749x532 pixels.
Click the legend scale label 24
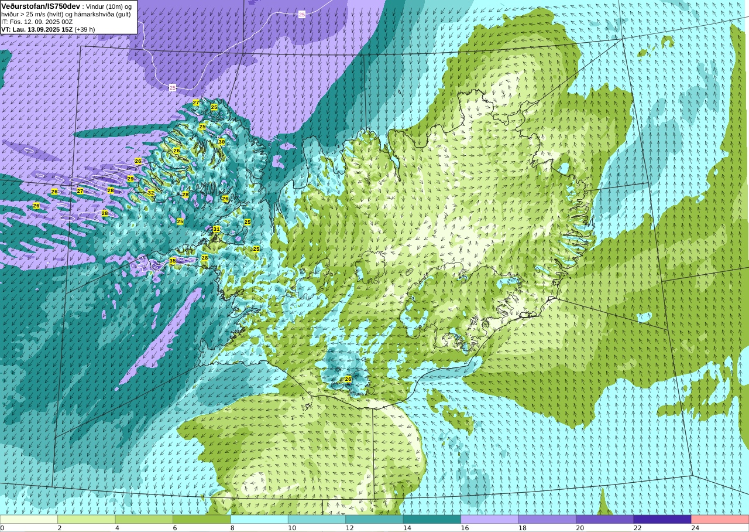[695, 528]
